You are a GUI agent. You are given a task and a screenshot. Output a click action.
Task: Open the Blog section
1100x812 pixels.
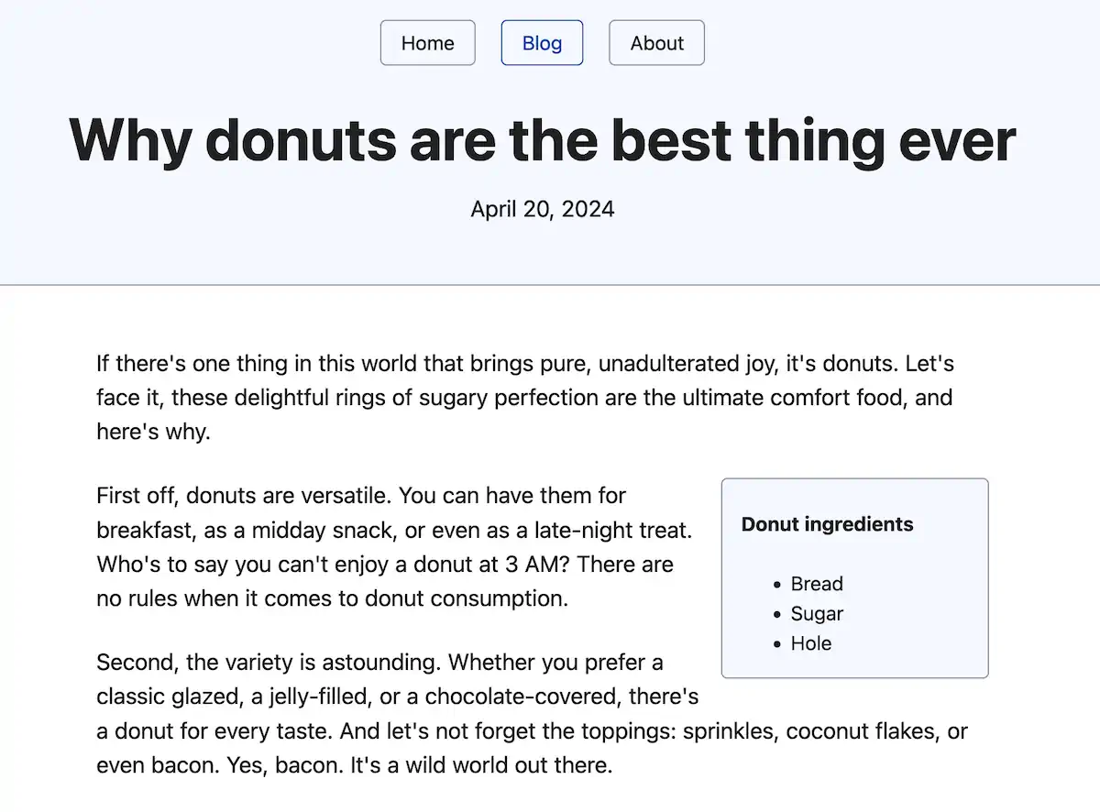(542, 42)
